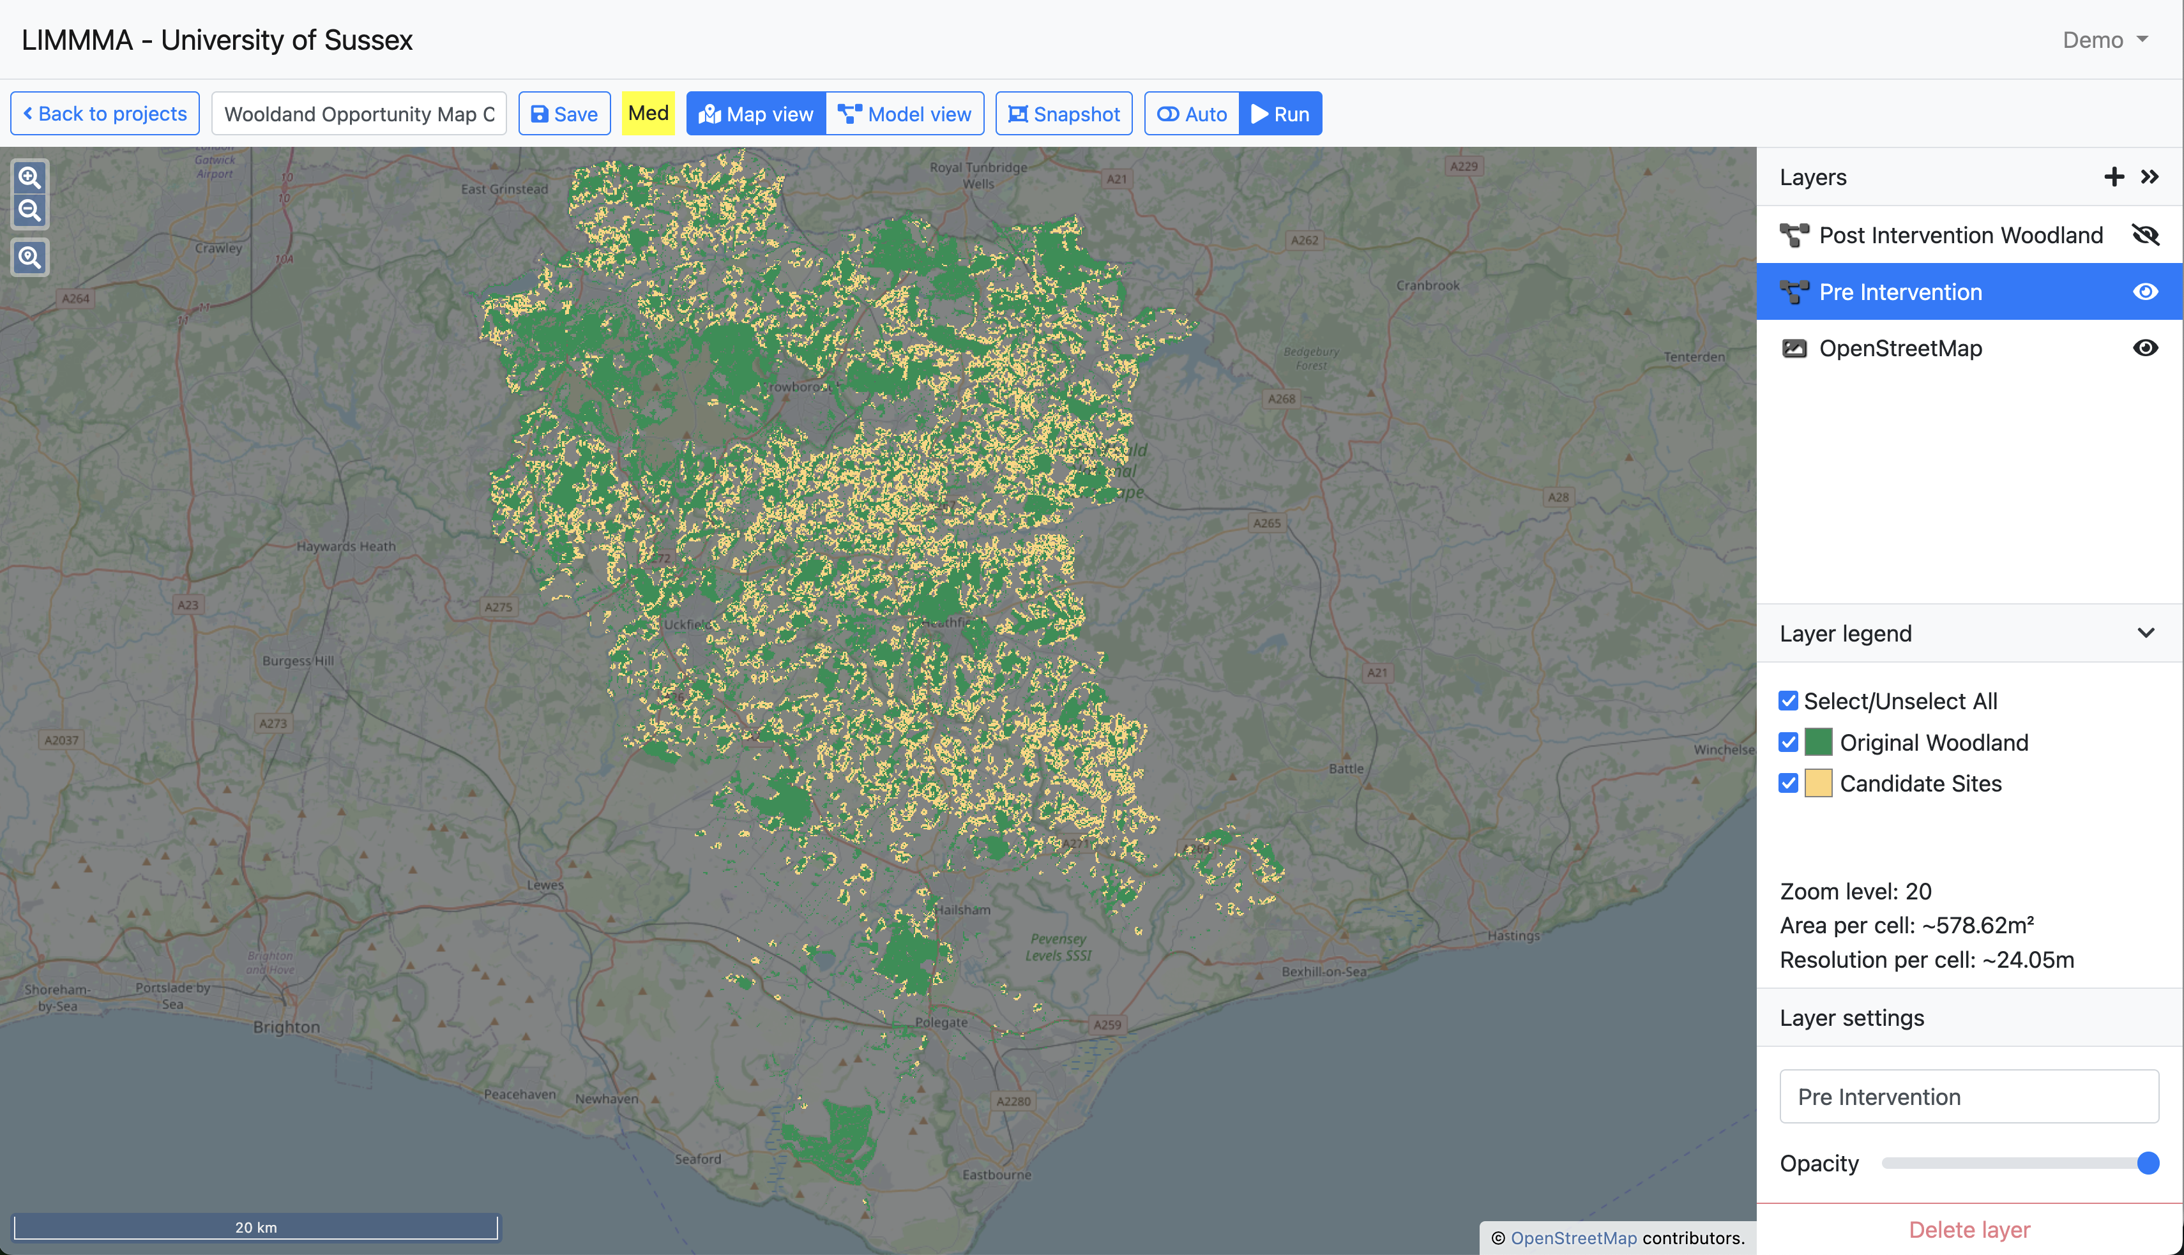Collapse the Layers sidebar with double chevron
The width and height of the screenshot is (2184, 1255).
point(2150,177)
